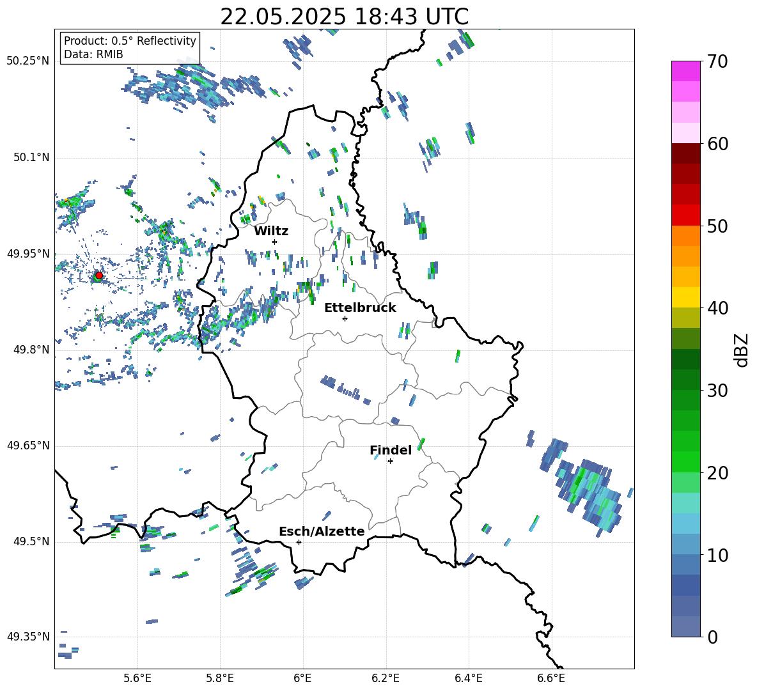Image resolution: width=757 pixels, height=691 pixels.
Task: Click the dark blue swatch between 0 and 10
Action: pos(685,585)
